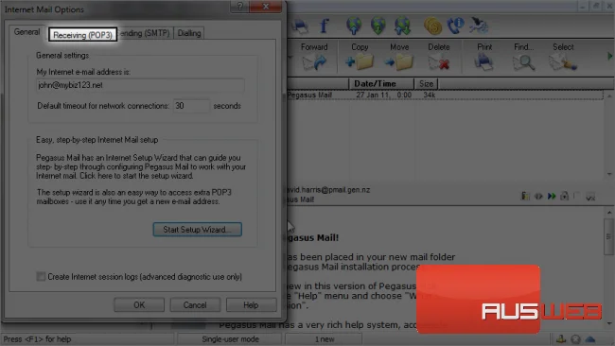The image size is (615, 346).
Task: Click the blue cloud status bar icon
Action: 589,339
